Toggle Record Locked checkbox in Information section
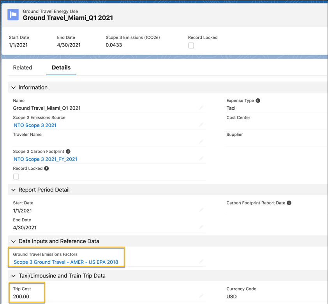 pos(16,177)
